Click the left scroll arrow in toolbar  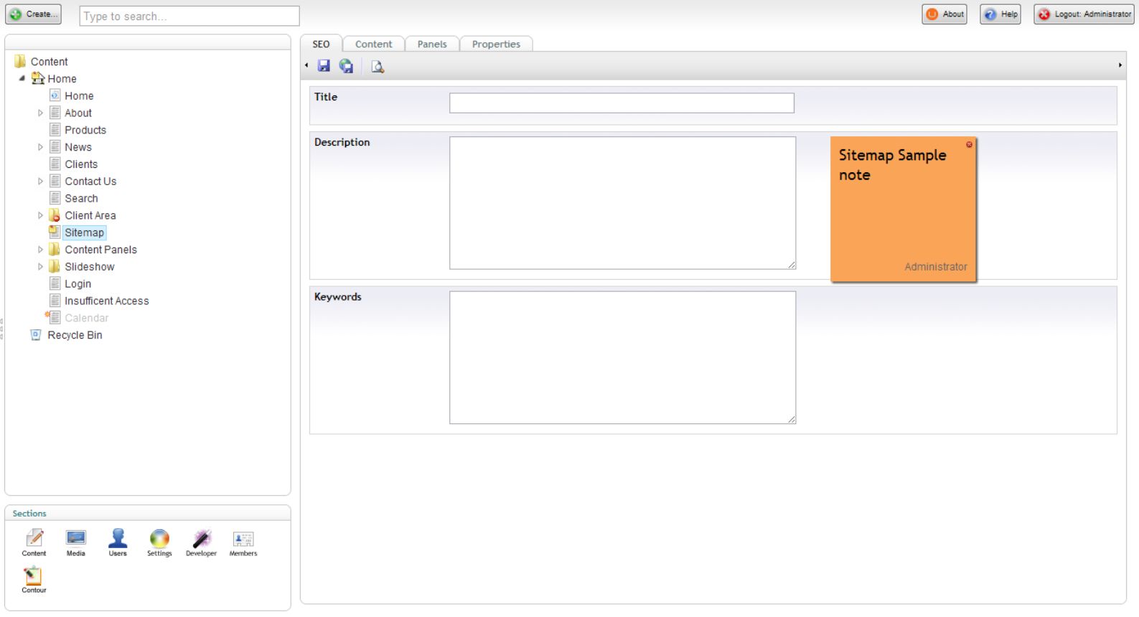(306, 65)
